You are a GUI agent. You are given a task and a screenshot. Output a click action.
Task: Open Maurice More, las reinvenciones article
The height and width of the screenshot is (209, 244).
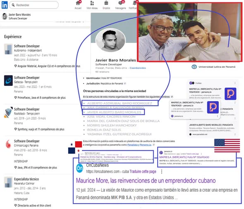[x=146, y=181]
